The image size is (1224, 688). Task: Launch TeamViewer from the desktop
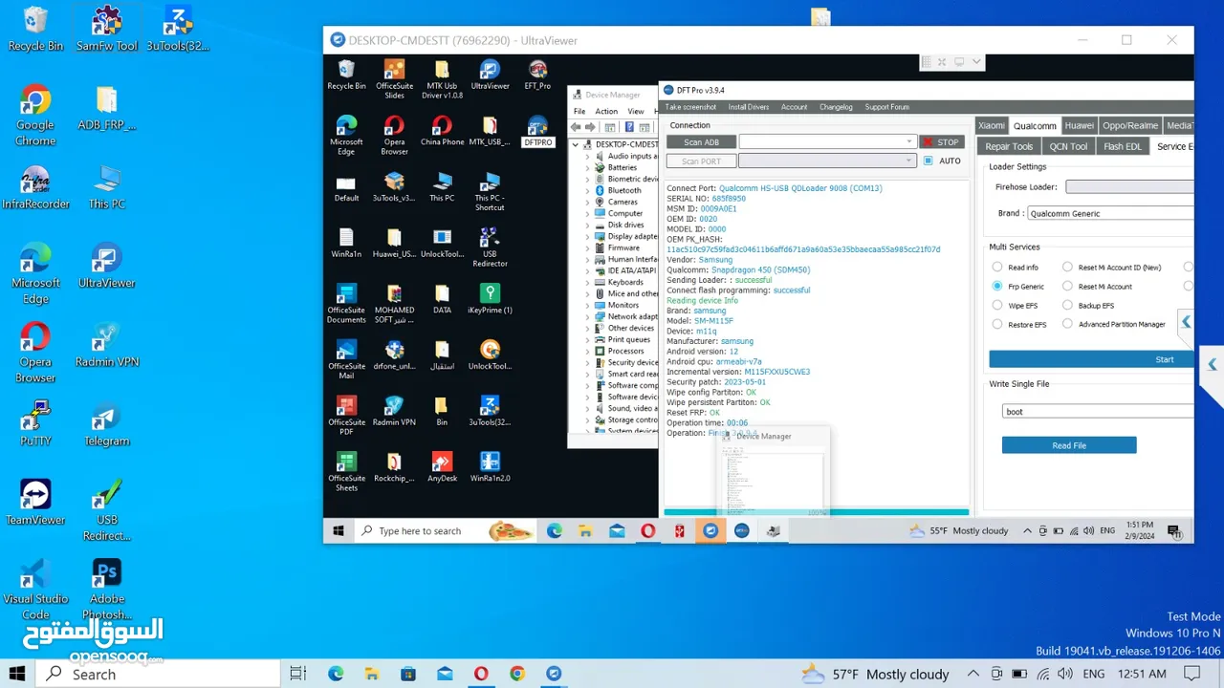[35, 503]
